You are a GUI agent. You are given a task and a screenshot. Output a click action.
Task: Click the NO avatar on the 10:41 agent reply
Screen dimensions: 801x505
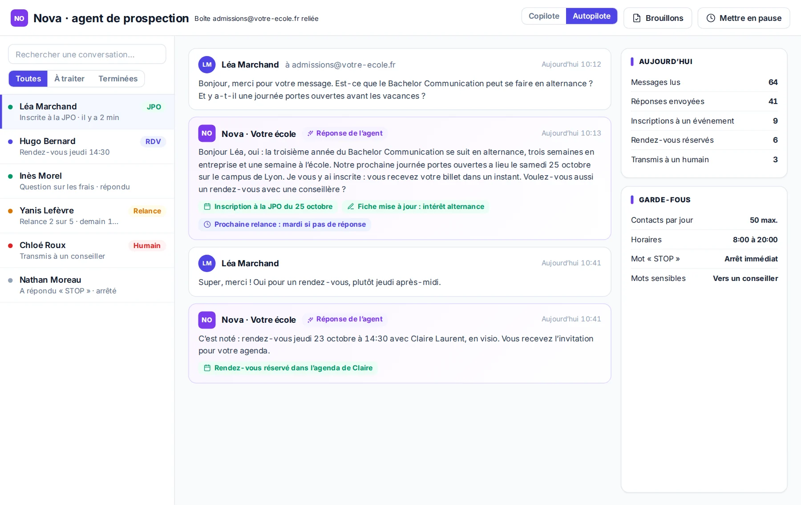point(207,320)
